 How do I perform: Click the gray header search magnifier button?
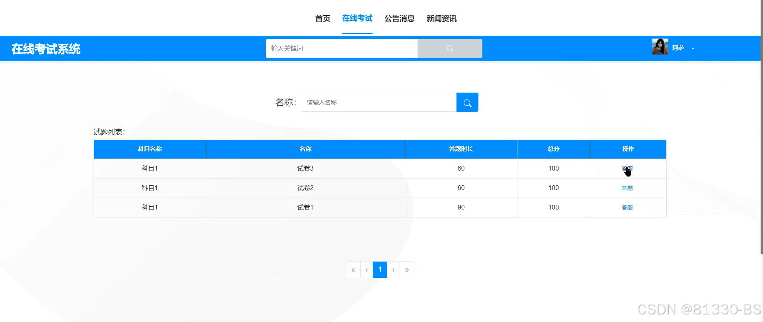tap(450, 48)
